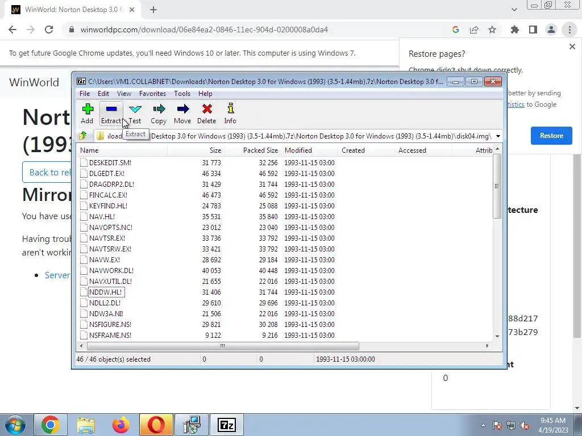Sort file list by Size column
The image size is (582, 436).
click(x=196, y=150)
